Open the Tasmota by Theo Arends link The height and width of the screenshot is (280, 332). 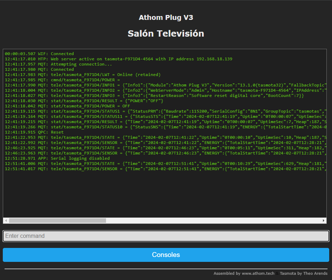tap(303, 273)
